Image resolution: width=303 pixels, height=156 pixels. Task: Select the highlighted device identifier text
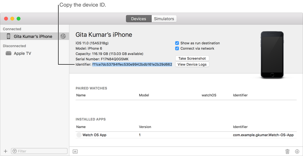(132, 65)
